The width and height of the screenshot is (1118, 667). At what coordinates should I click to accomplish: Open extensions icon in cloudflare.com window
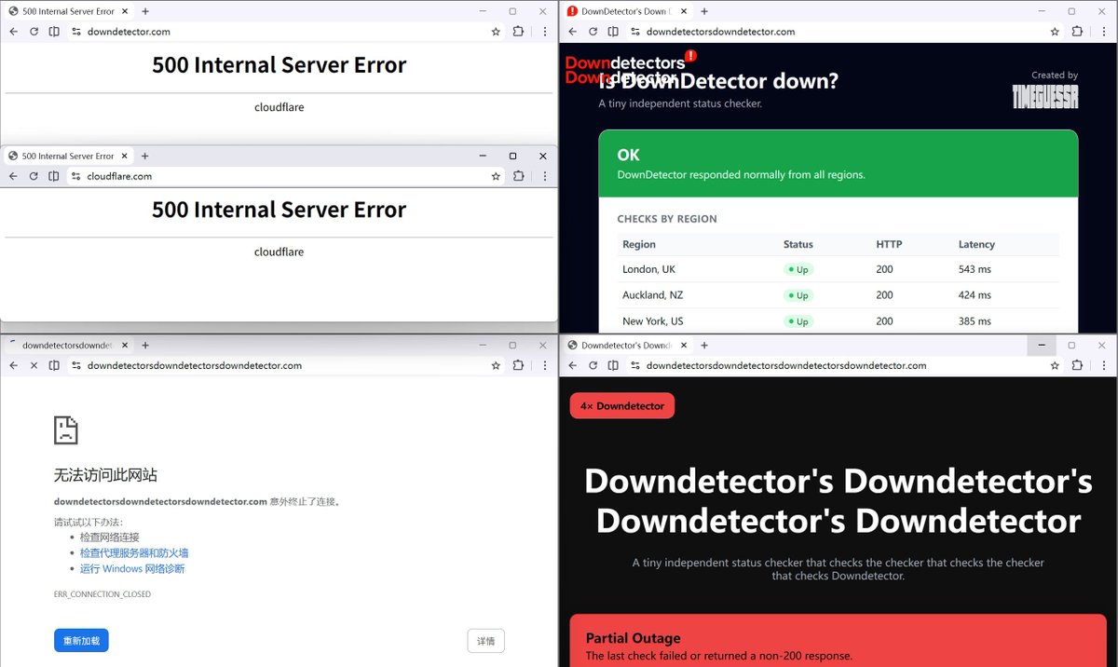click(x=519, y=176)
